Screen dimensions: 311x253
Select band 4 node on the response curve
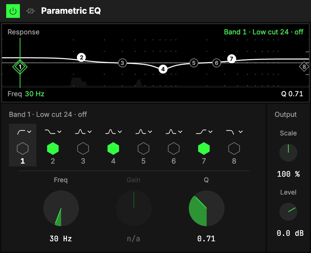point(163,69)
